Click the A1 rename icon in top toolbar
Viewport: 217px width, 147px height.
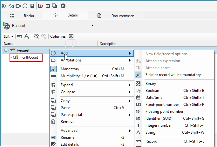pos(11,6)
